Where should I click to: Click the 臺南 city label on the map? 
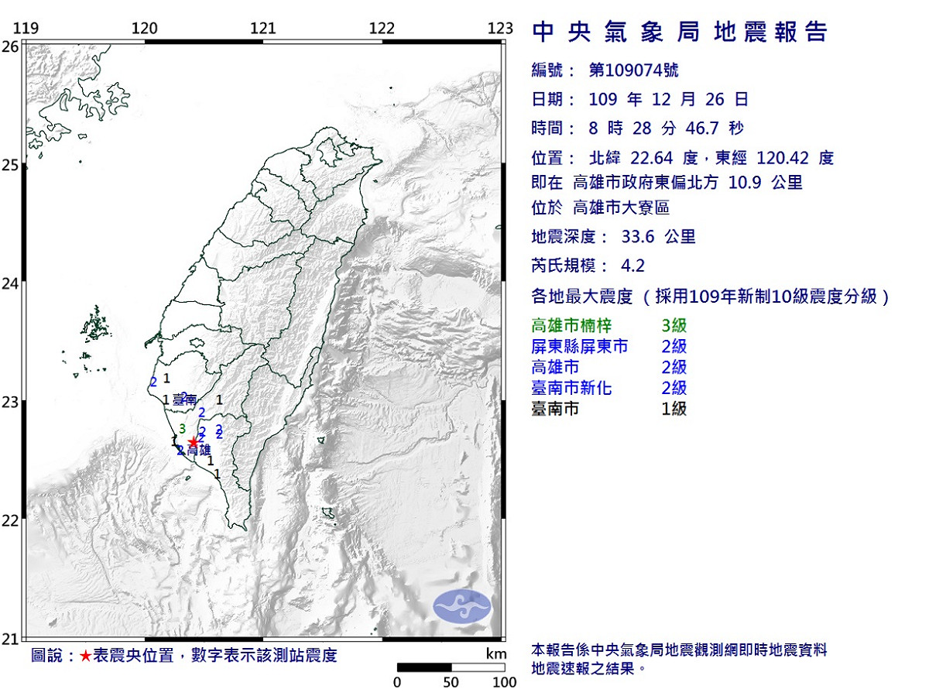coord(185,399)
